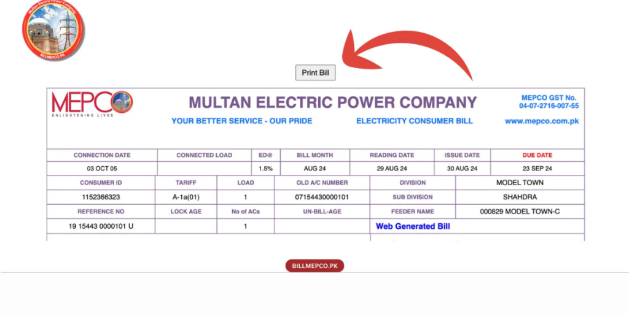Image resolution: width=629 pixels, height=314 pixels.
Task: Click the DIVISION label cell
Action: pyautogui.click(x=412, y=183)
